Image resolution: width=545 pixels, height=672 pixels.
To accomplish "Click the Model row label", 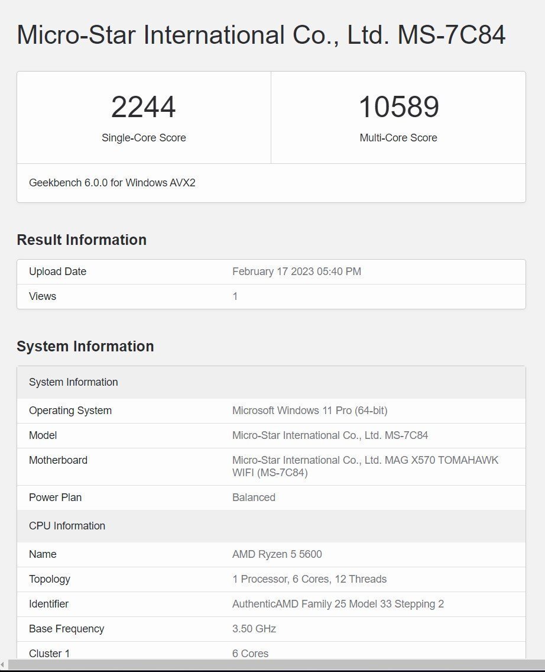I will pyautogui.click(x=43, y=435).
